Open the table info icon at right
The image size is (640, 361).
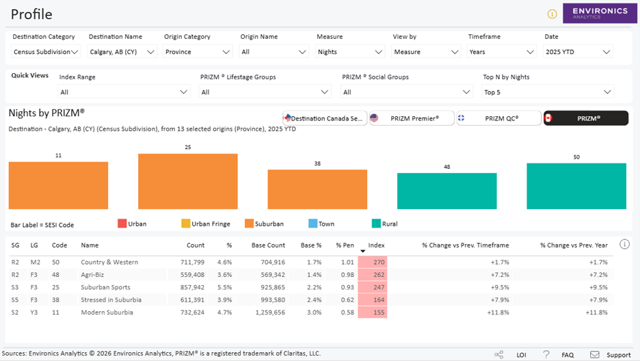[624, 244]
